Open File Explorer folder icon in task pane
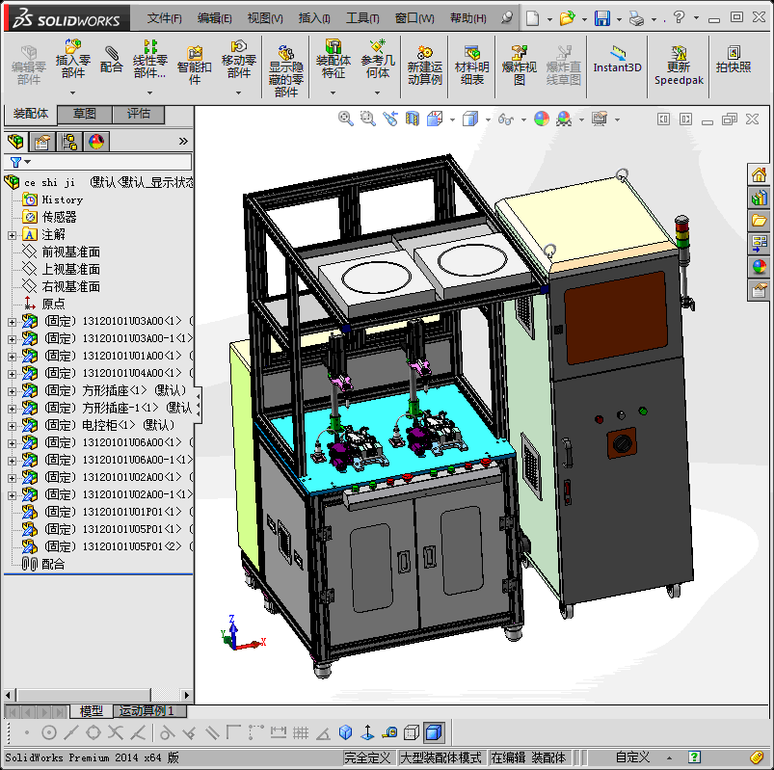Viewport: 774px width, 770px height. coord(759,220)
